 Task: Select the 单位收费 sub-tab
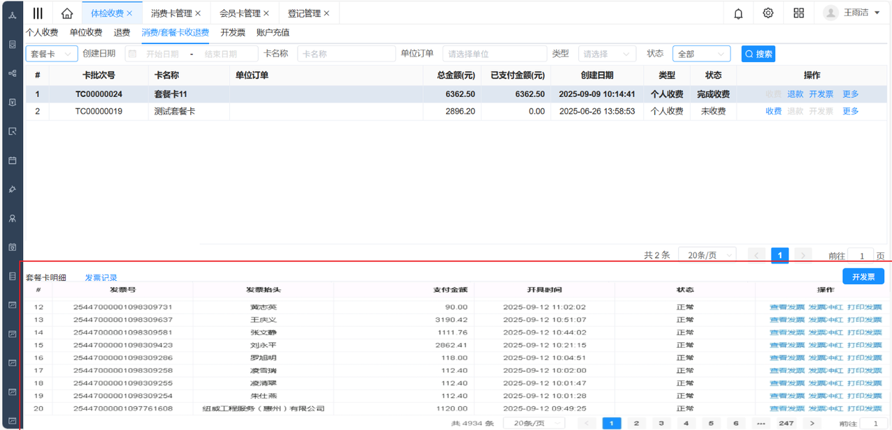tap(86, 32)
